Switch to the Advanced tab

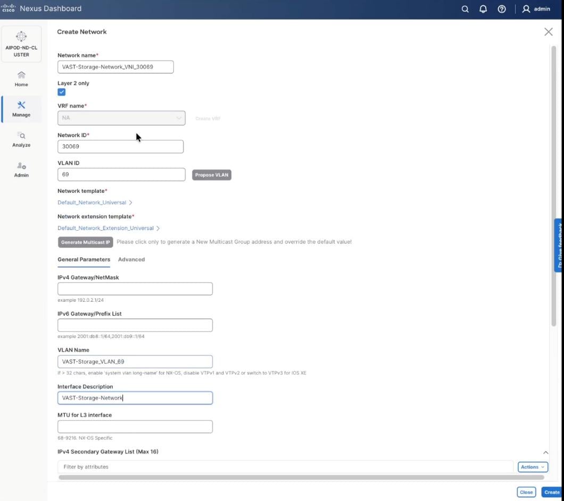click(131, 259)
